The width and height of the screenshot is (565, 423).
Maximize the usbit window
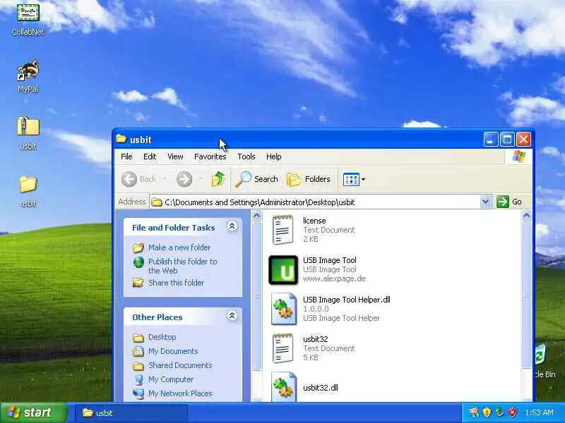tap(507, 139)
